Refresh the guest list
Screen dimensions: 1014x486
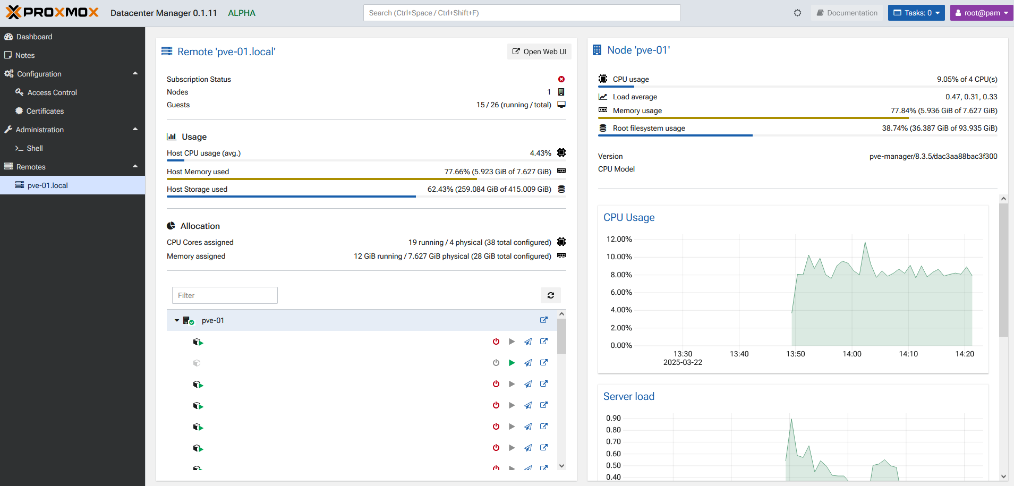pos(551,295)
